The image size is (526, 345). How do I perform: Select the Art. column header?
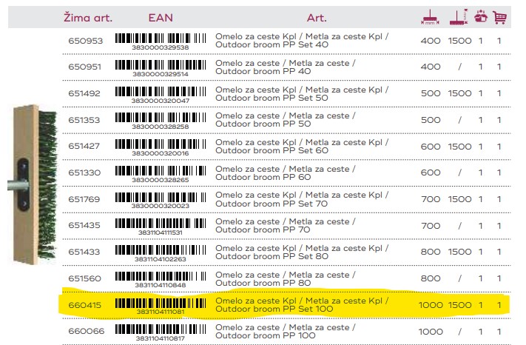coord(317,18)
